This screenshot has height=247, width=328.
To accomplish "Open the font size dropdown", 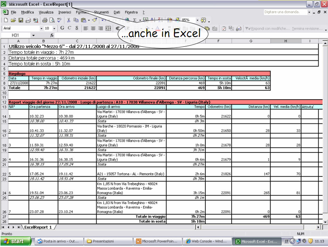I will [x=55, y=28].
